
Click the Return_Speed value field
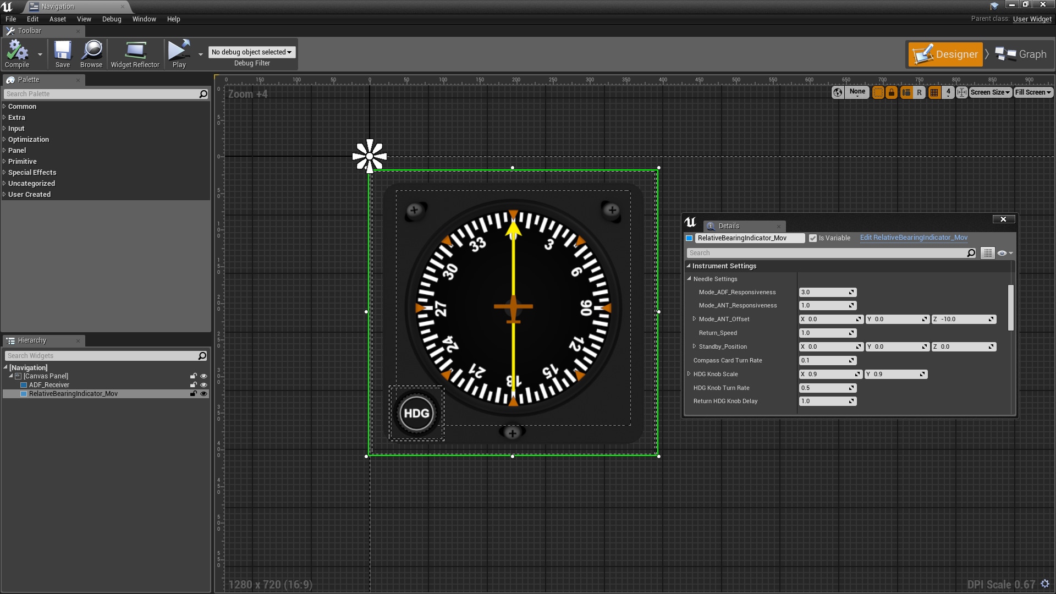(827, 333)
